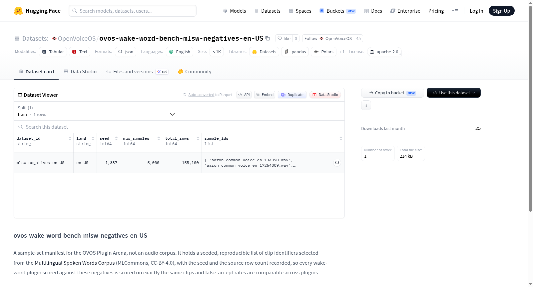Click the Downloads last month count 25
The width and height of the screenshot is (533, 287).
[478, 128]
